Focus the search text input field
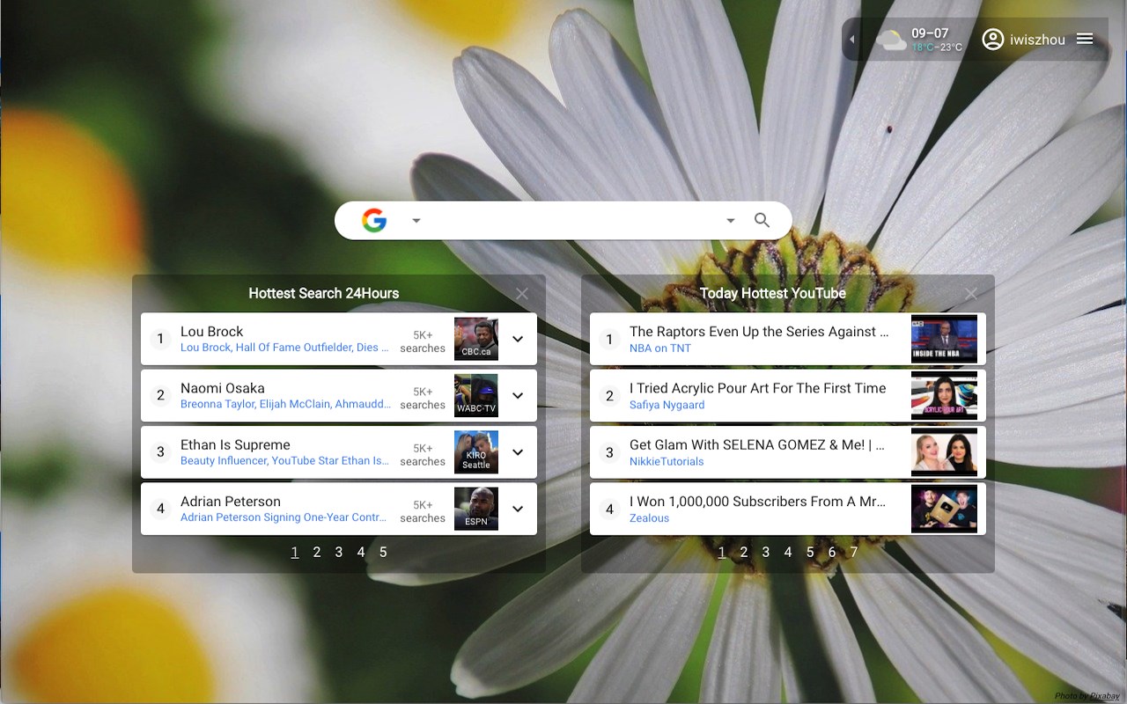The image size is (1127, 704). pyautogui.click(x=572, y=221)
